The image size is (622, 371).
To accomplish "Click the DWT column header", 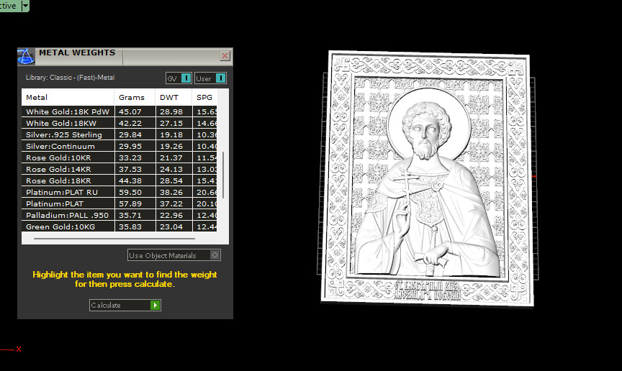I will [173, 97].
